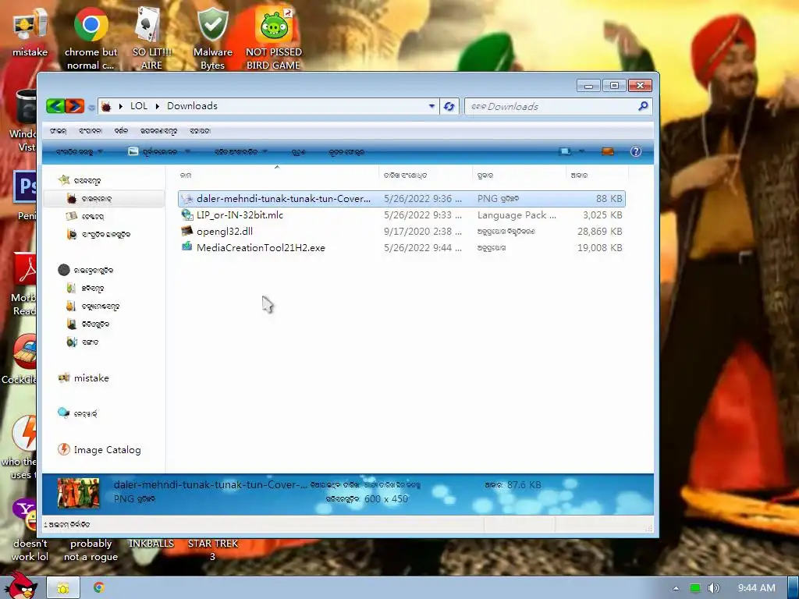The width and height of the screenshot is (799, 599).
Task: Open the view options dropdown arrow
Action: click(x=581, y=151)
